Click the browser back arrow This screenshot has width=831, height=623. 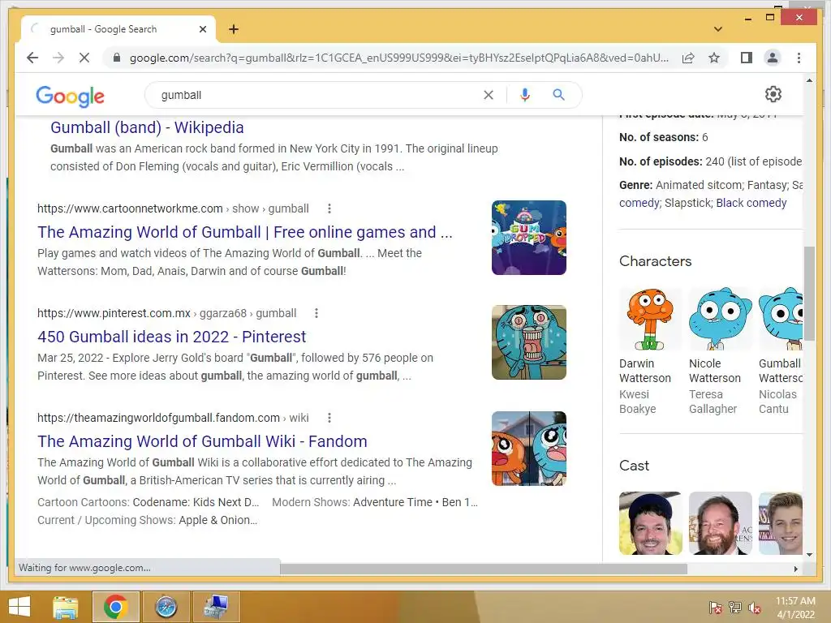[32, 58]
